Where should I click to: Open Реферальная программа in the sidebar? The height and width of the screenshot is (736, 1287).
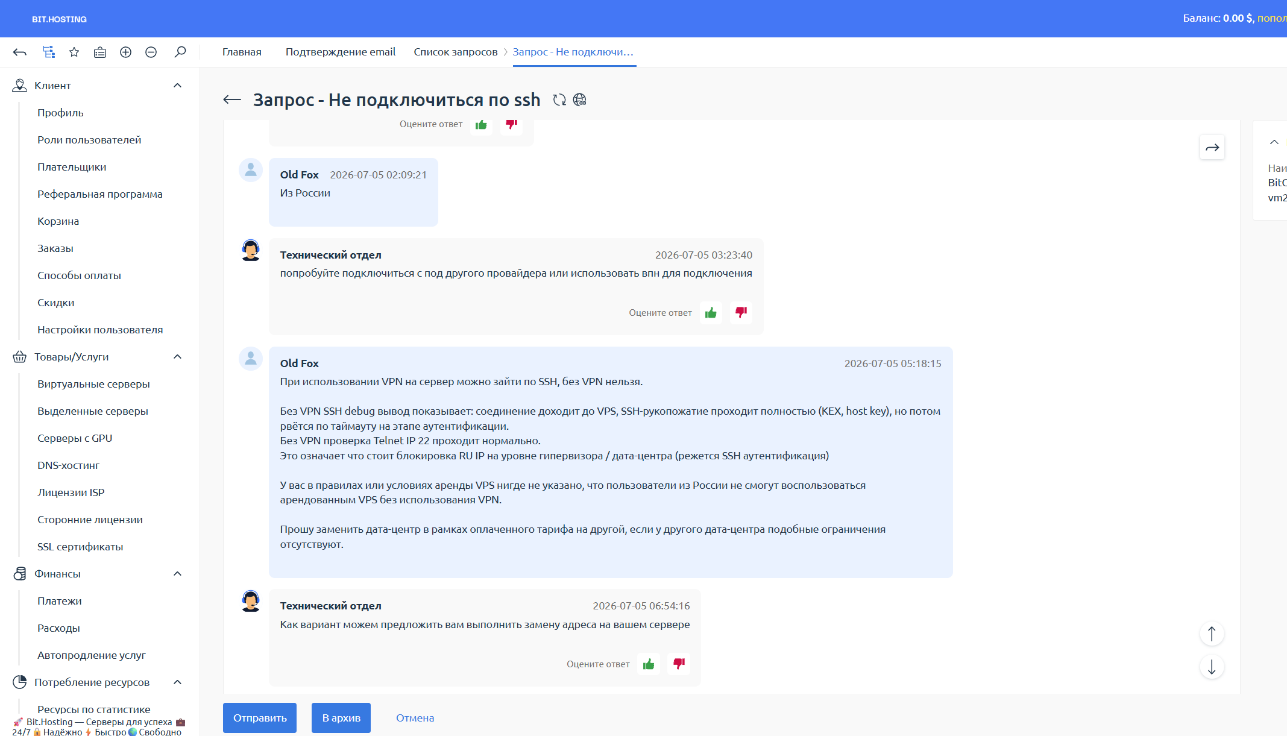(x=100, y=194)
